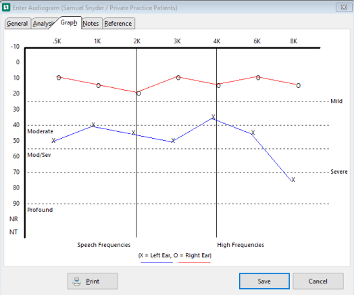The height and width of the screenshot is (295, 354).
Task: Click the left ear X marker at 8K
Action: tap(293, 180)
